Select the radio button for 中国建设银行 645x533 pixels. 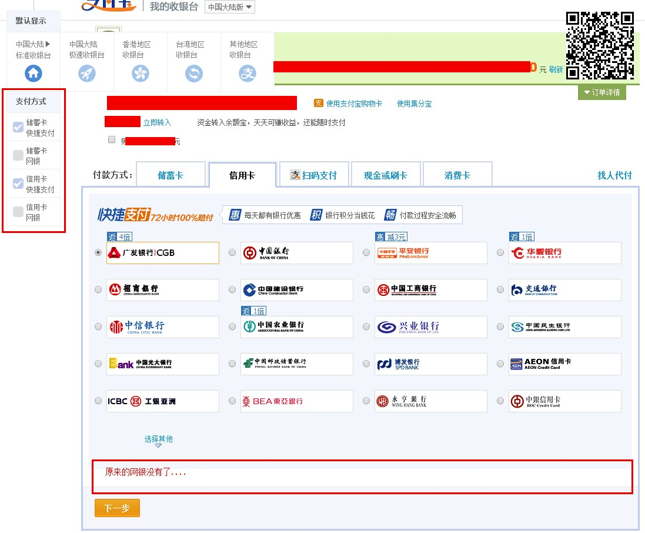point(232,289)
